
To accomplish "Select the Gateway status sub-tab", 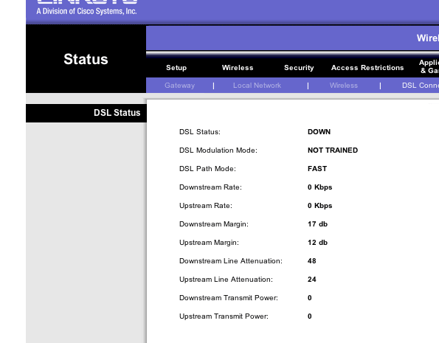I will (x=179, y=86).
